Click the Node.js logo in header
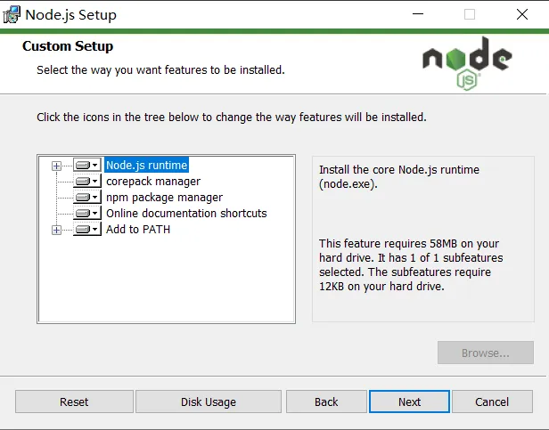Image resolution: width=549 pixels, height=430 pixels. click(x=467, y=64)
